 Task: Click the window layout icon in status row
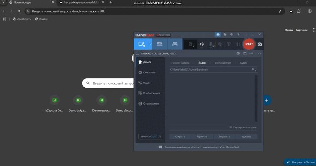pos(244,53)
